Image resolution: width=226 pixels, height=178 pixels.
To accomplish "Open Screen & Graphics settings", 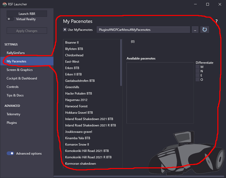I will (27, 70).
